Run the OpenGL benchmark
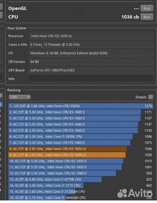Viewport: 157px width, 203px height. coord(147,8)
